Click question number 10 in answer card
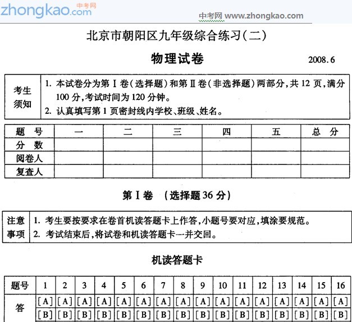The image size is (352, 322). click(223, 286)
